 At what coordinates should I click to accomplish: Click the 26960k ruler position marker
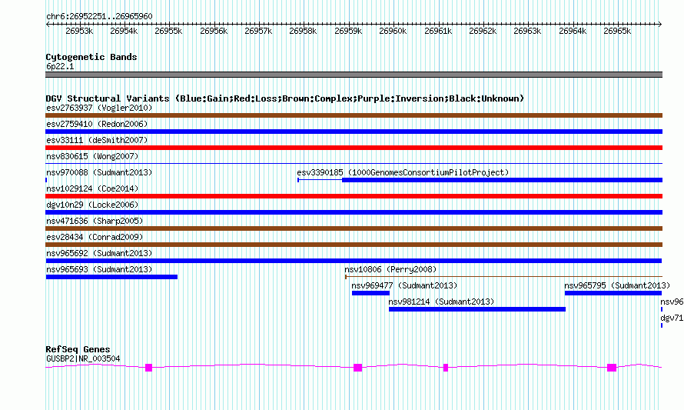pyautogui.click(x=393, y=31)
